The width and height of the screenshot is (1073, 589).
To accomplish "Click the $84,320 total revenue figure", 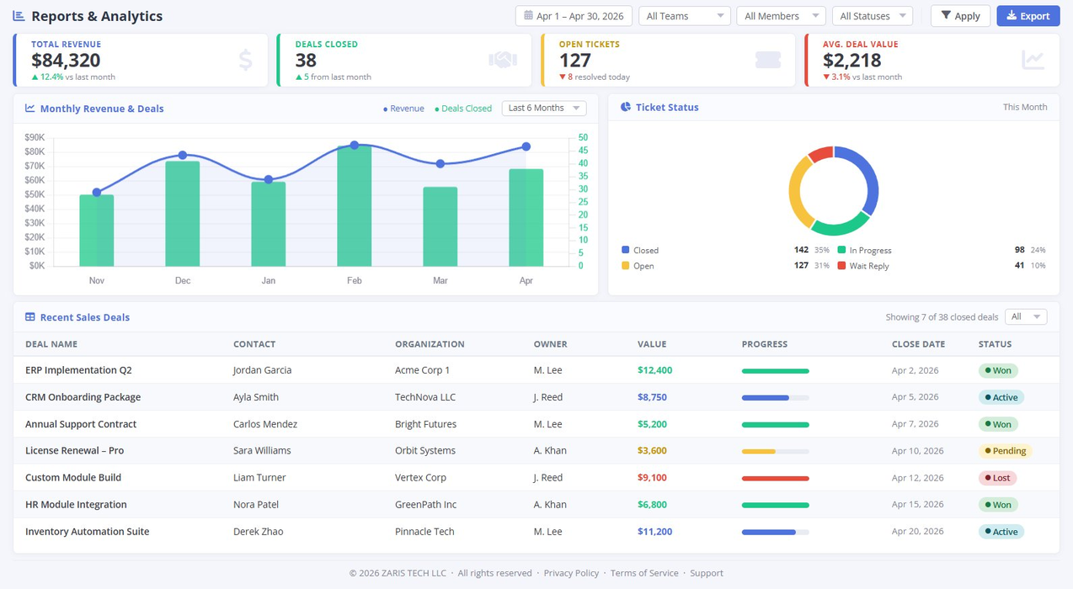I will tap(66, 60).
